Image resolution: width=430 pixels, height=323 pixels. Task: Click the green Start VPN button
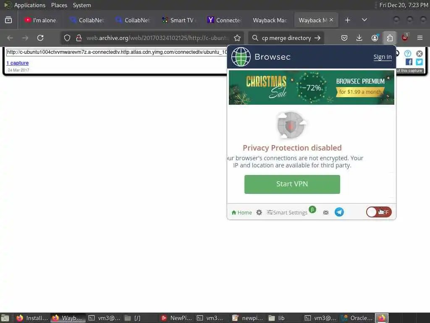(x=292, y=184)
